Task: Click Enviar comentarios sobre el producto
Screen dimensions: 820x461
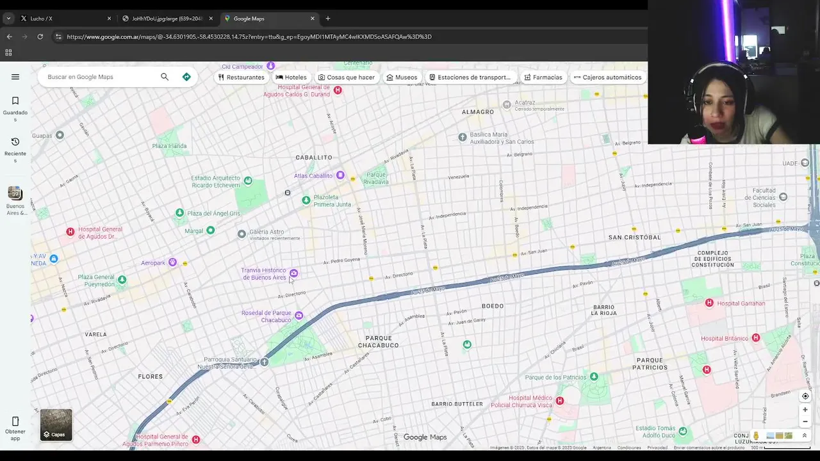Action: [x=709, y=448]
